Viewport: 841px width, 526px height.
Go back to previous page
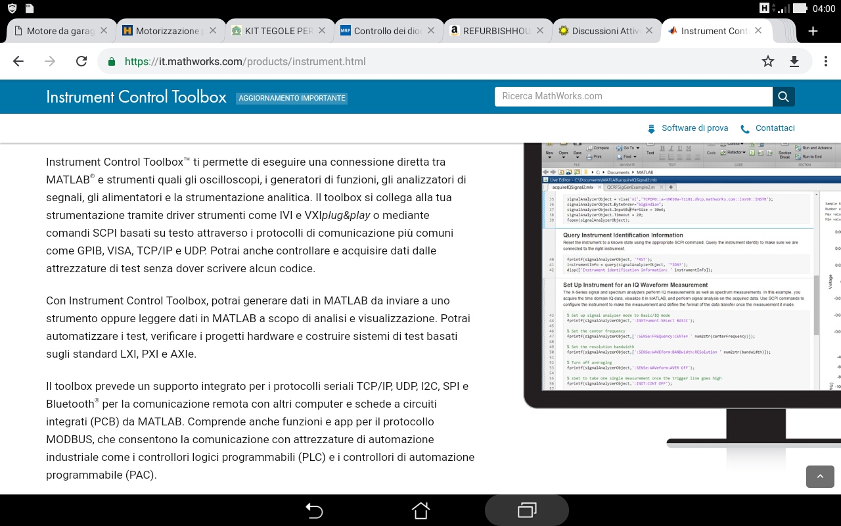[18, 61]
